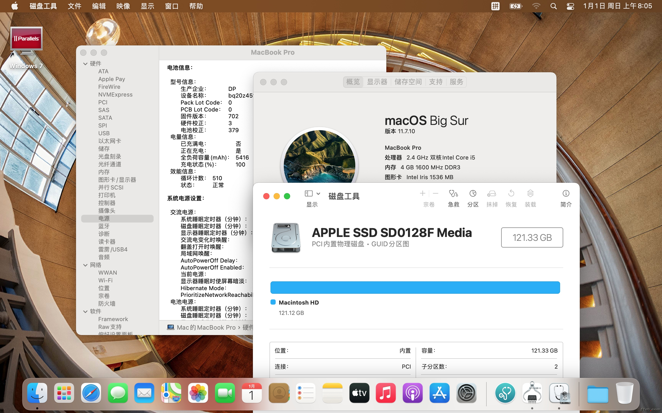The height and width of the screenshot is (413, 662).
Task: Open the 窗口 menu in menu bar
Action: pyautogui.click(x=172, y=6)
